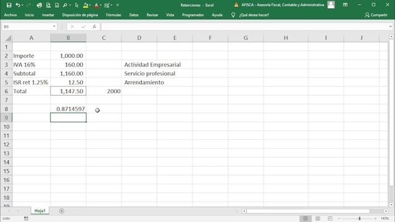Switch to Normal view icon

click(306, 218)
